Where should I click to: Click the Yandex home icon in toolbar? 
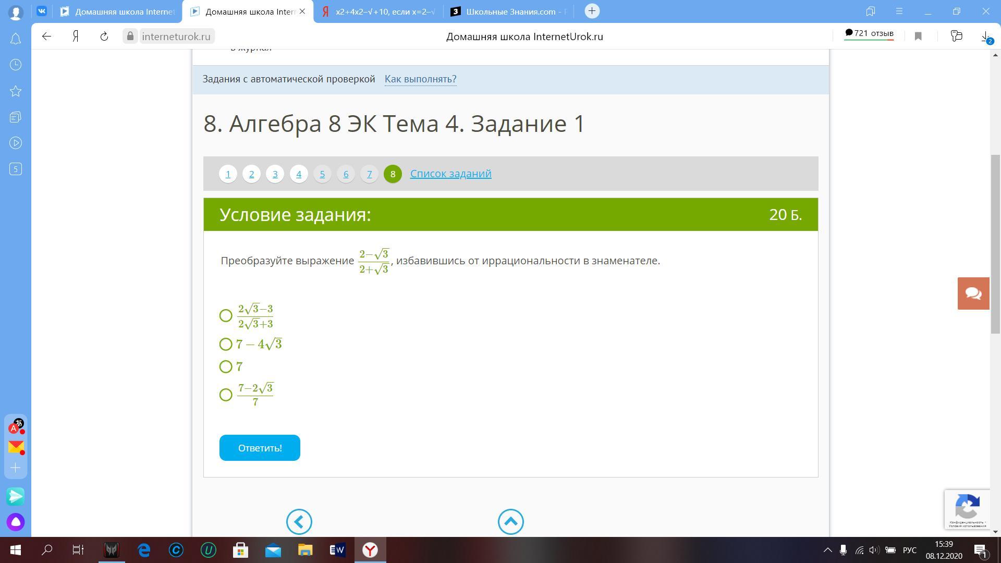click(x=76, y=36)
